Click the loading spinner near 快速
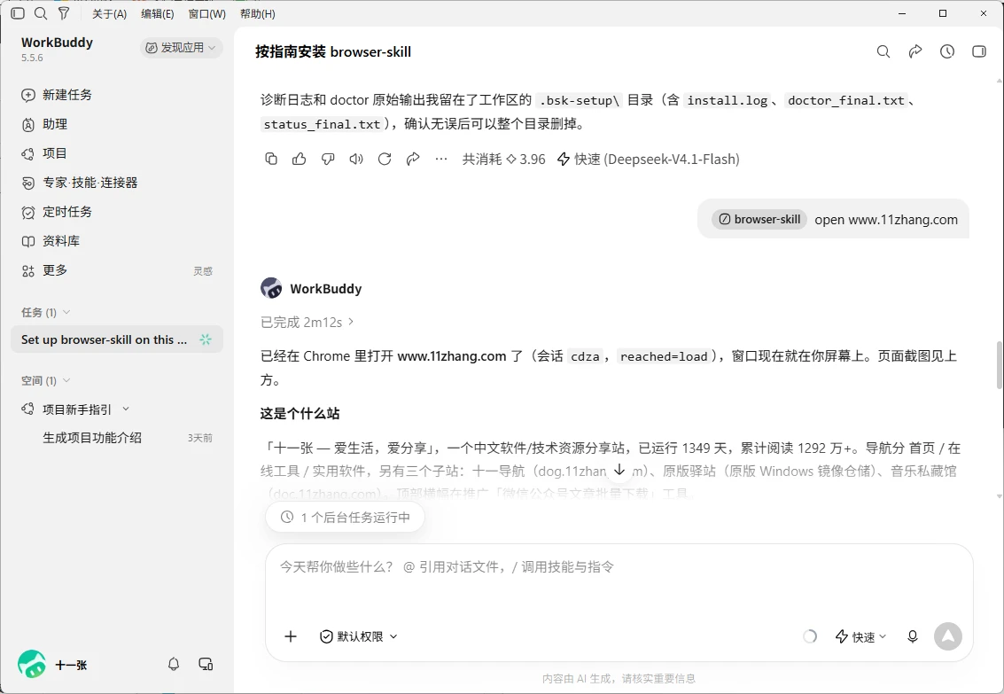 [810, 636]
